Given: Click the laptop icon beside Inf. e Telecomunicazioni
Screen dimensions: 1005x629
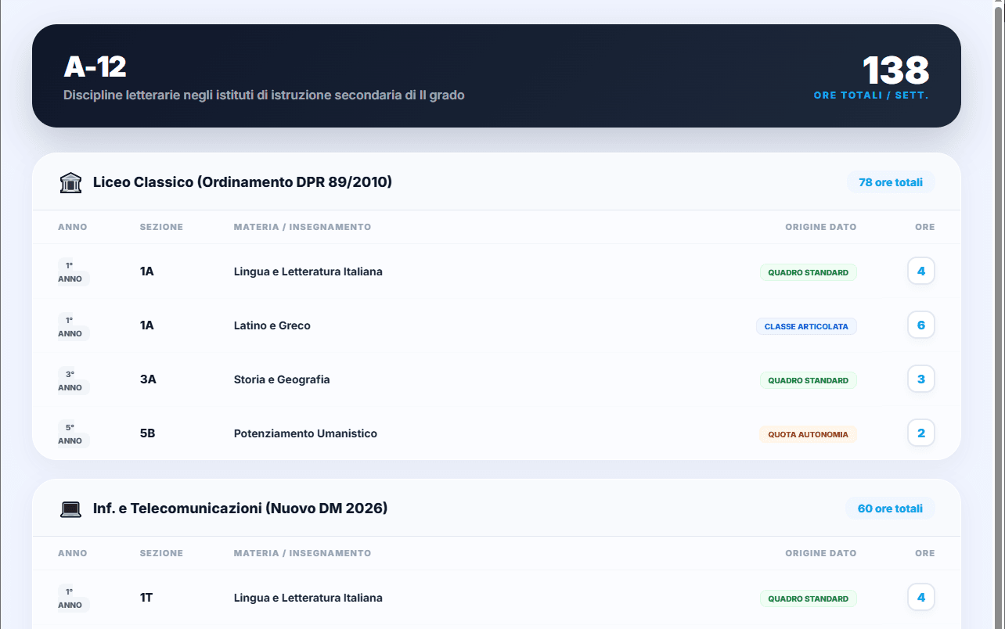Looking at the screenshot, I should point(70,509).
